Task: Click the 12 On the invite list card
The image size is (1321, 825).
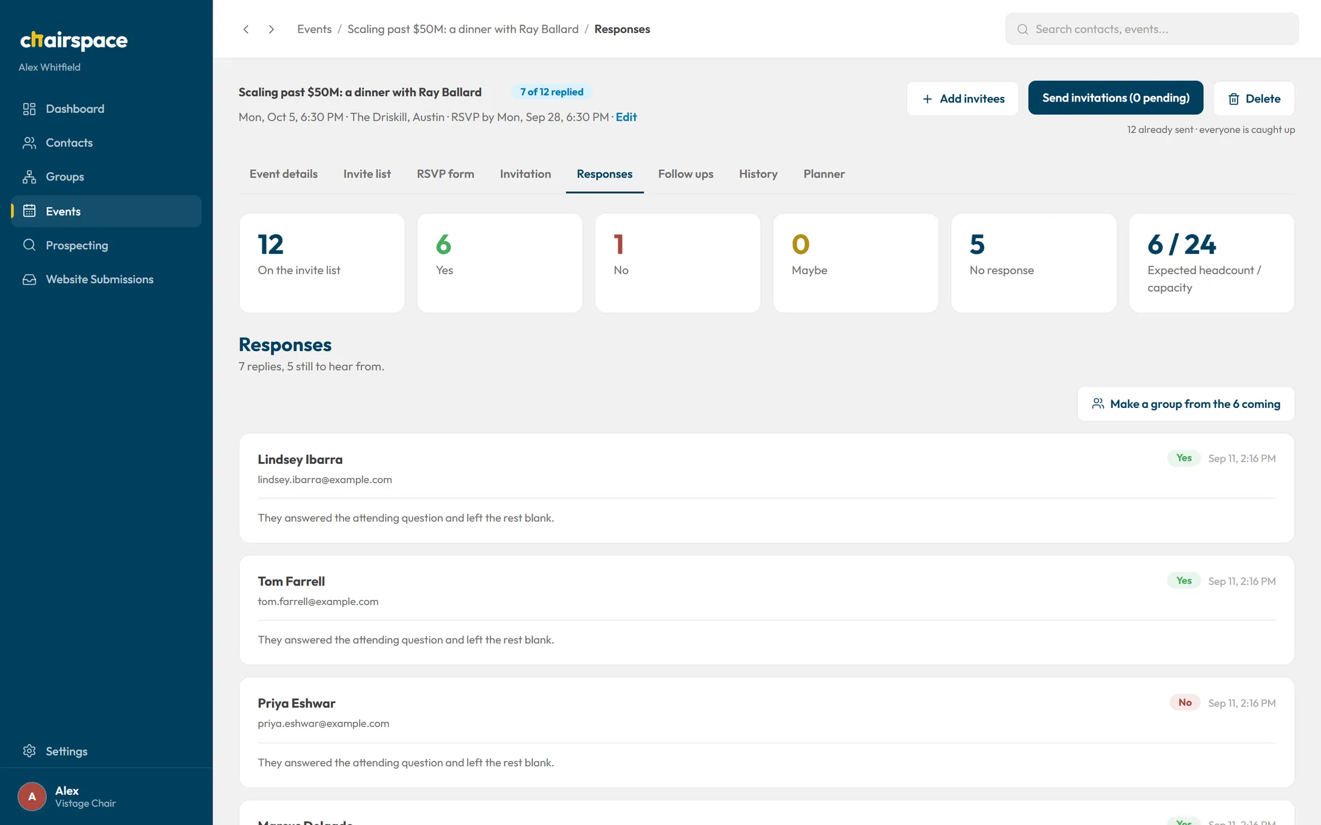Action: tap(322, 263)
